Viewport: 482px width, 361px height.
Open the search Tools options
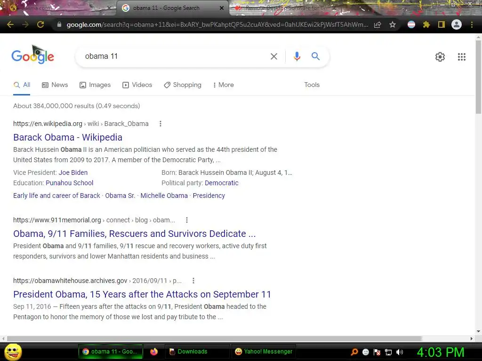pos(312,85)
